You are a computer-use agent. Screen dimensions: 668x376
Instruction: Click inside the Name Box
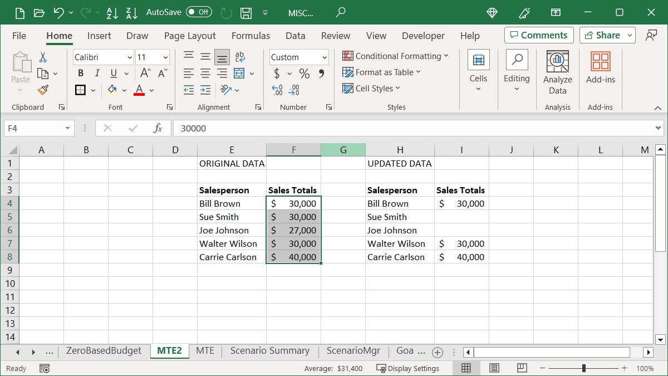pos(35,128)
